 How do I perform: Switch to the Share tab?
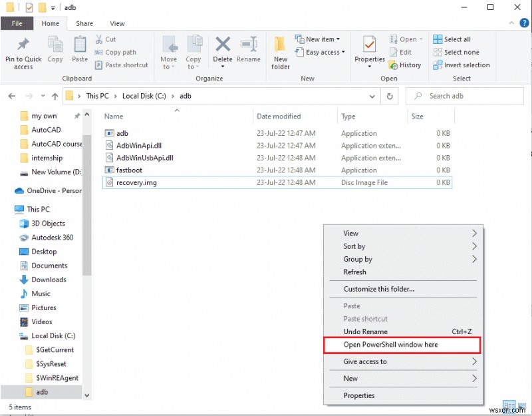[x=84, y=23]
